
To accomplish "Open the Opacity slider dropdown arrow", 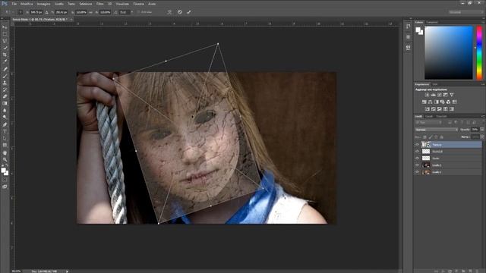I will (x=482, y=130).
